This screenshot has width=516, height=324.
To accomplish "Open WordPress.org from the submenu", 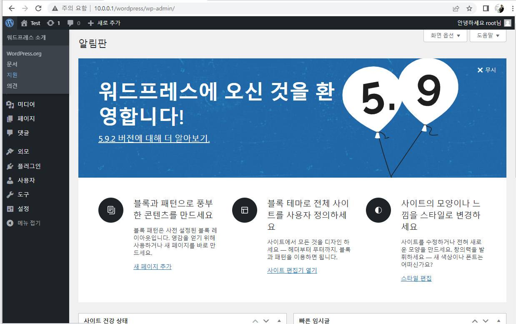I will pyautogui.click(x=24, y=53).
